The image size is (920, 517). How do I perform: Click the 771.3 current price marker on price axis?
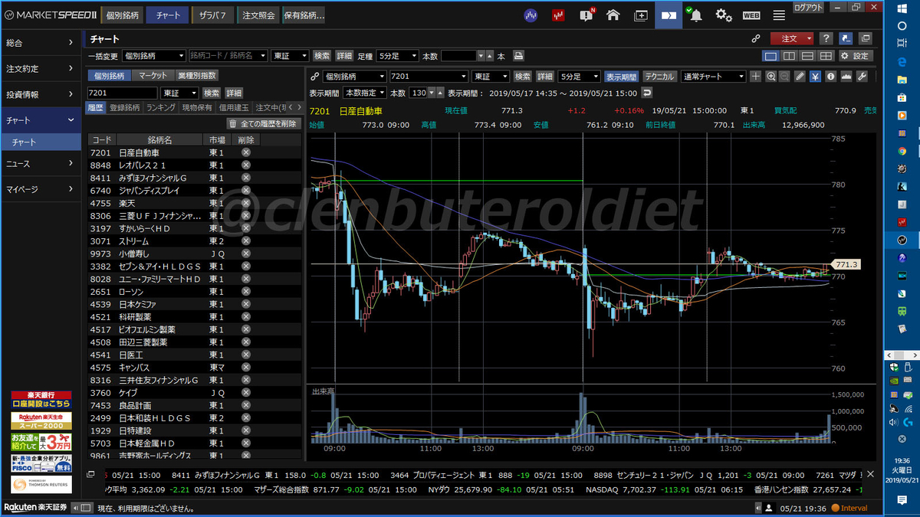tap(845, 264)
